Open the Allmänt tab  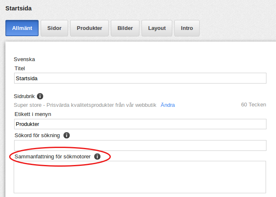tap(22, 28)
